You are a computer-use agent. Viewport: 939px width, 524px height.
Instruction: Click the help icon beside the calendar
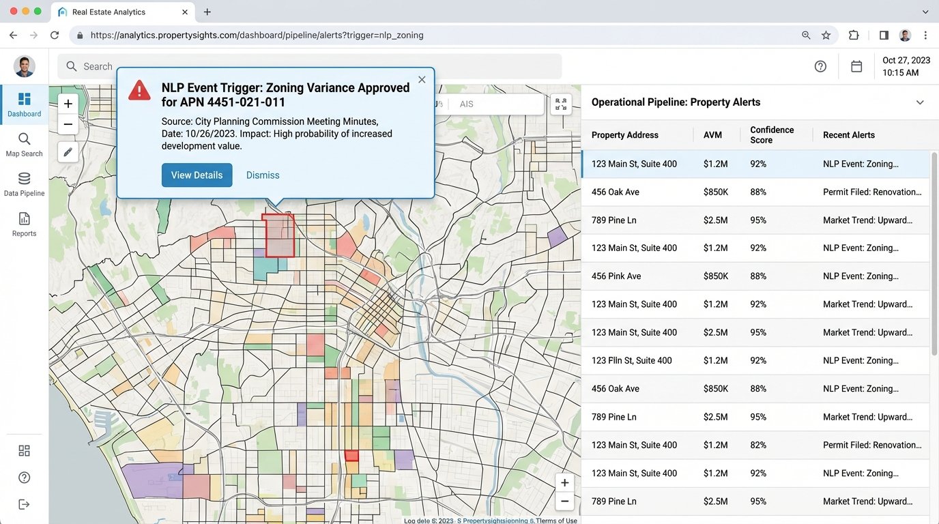click(820, 66)
